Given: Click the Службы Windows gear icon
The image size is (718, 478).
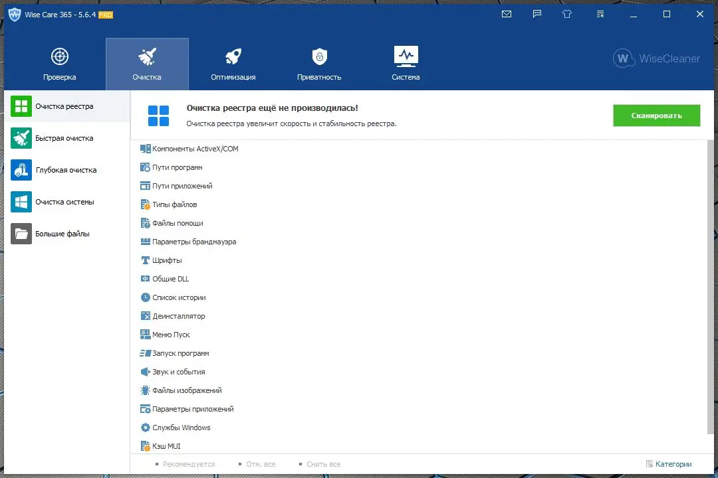Looking at the screenshot, I should [145, 428].
